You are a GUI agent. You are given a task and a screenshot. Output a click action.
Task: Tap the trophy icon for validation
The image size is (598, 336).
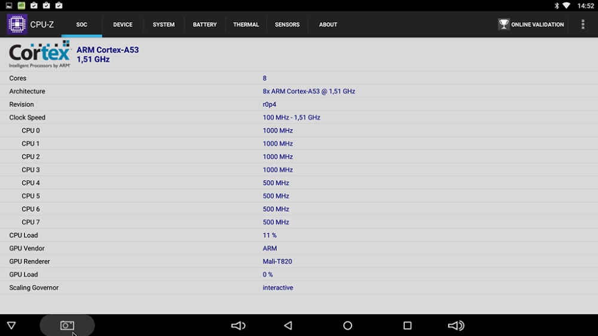(504, 24)
